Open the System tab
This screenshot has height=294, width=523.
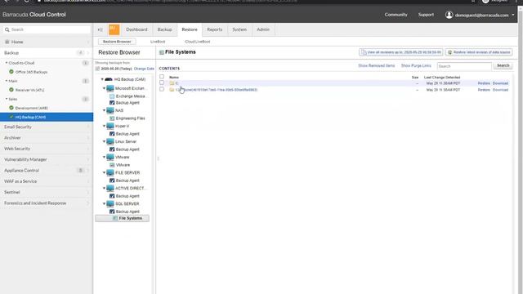point(239,29)
